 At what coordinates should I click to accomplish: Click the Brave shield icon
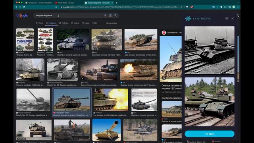tap(187, 7)
